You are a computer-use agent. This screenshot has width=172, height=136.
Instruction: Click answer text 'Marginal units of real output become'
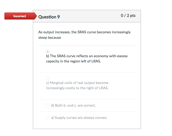pyautogui.click(x=79, y=83)
